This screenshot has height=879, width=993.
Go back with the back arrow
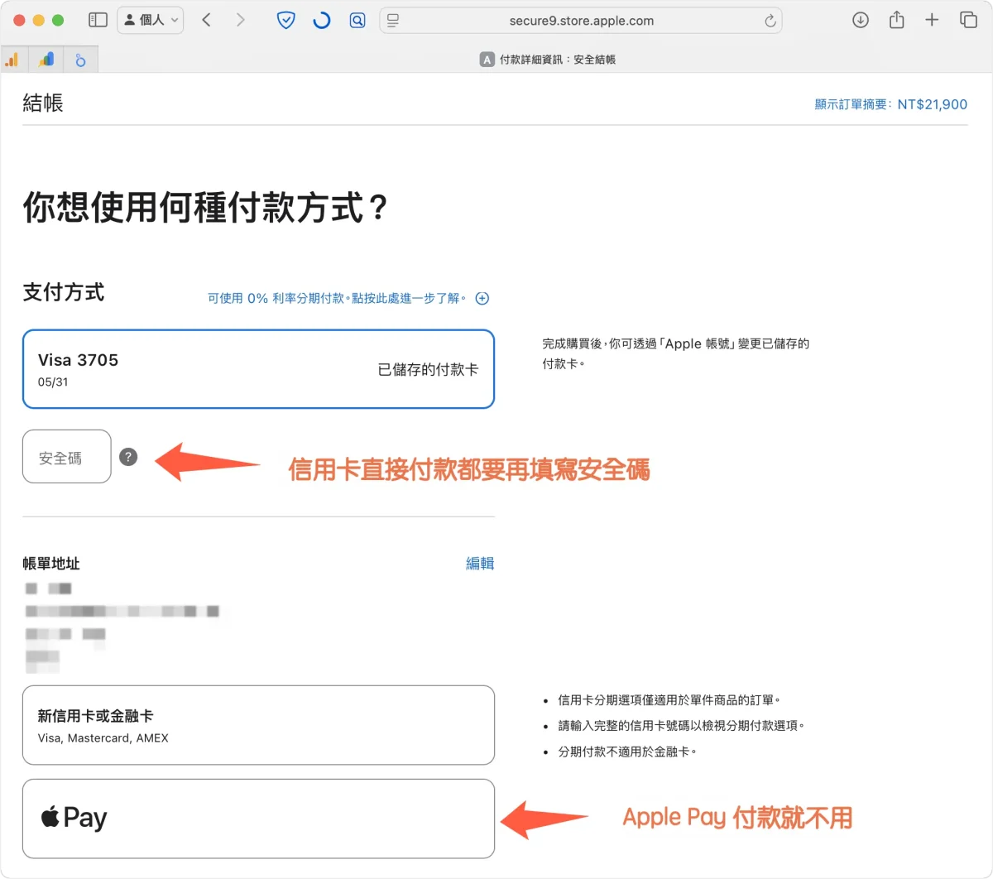coord(207,20)
